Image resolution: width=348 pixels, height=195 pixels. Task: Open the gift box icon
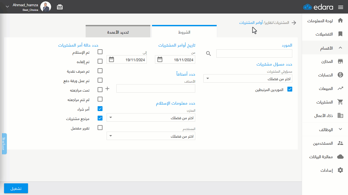coord(60,7)
